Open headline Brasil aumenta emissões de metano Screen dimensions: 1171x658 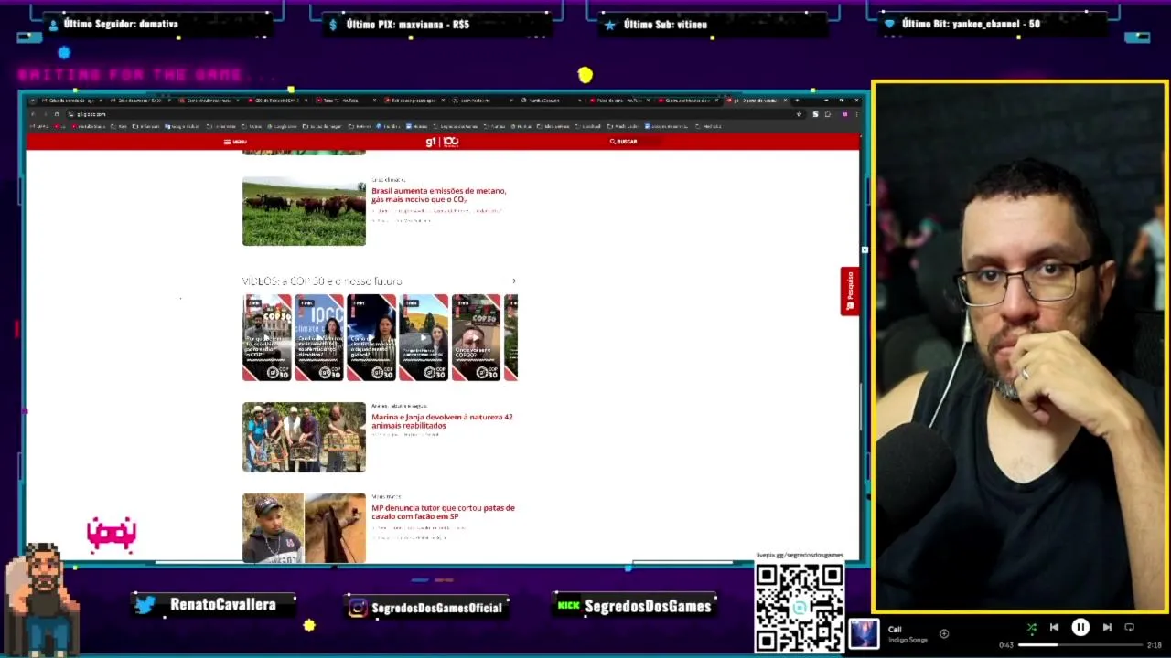(x=438, y=195)
